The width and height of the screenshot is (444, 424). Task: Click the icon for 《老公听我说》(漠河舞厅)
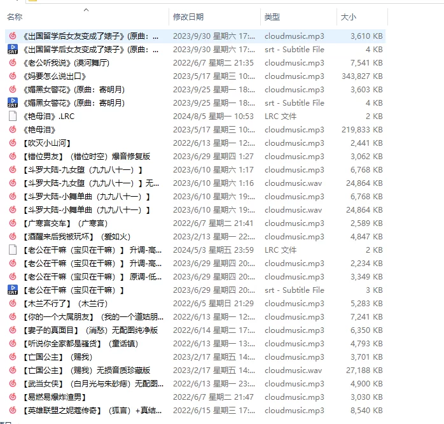[13, 62]
